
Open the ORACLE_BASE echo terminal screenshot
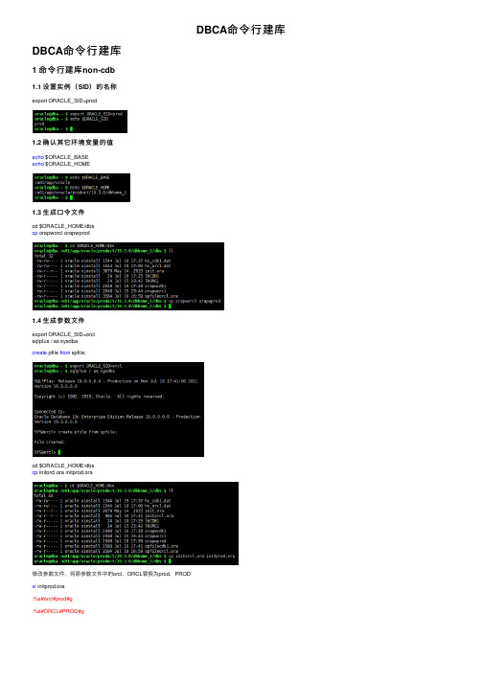click(81, 188)
